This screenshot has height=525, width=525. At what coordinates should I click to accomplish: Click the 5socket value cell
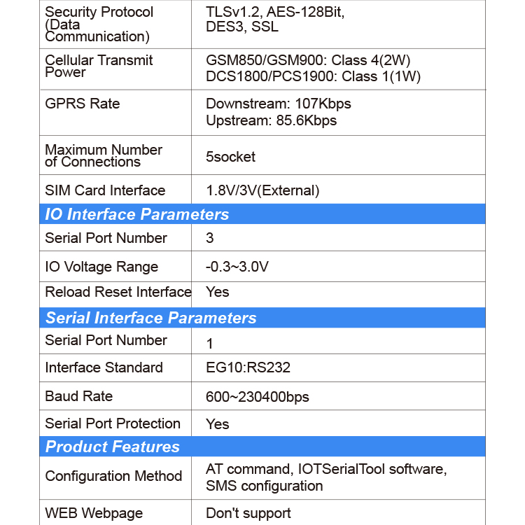click(338, 155)
